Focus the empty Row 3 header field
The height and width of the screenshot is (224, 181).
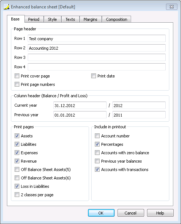pyautogui.click(x=97, y=57)
